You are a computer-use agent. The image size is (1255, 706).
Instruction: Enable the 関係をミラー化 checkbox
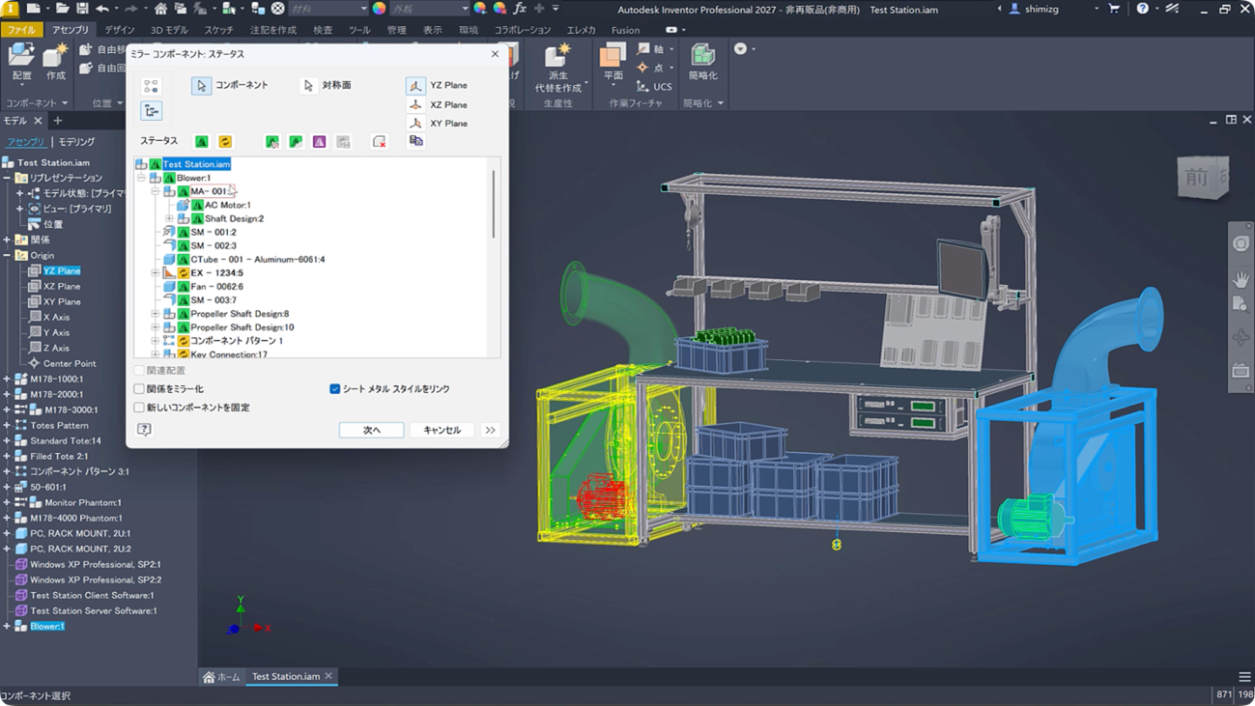point(139,389)
